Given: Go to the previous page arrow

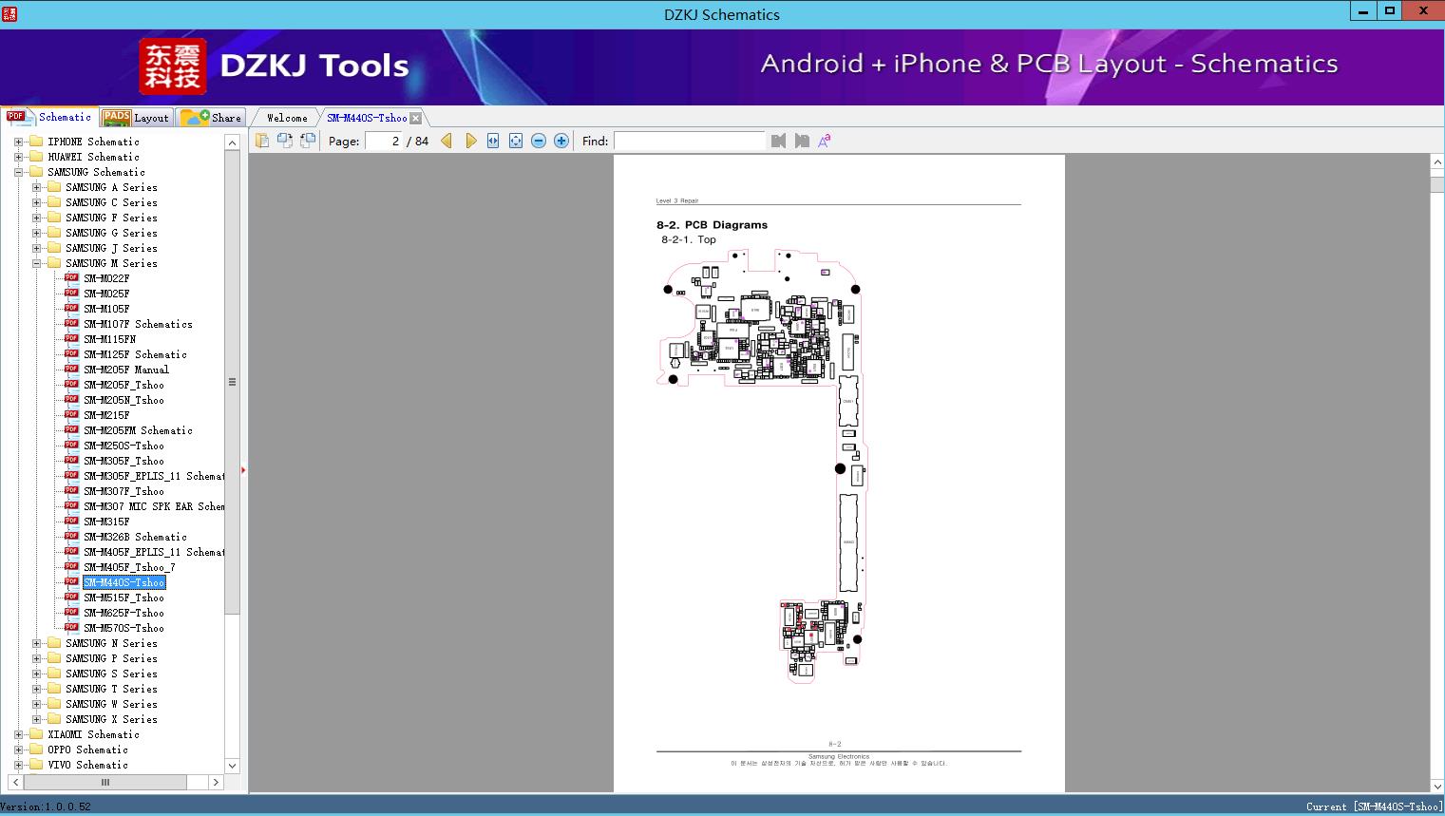Looking at the screenshot, I should pyautogui.click(x=447, y=141).
